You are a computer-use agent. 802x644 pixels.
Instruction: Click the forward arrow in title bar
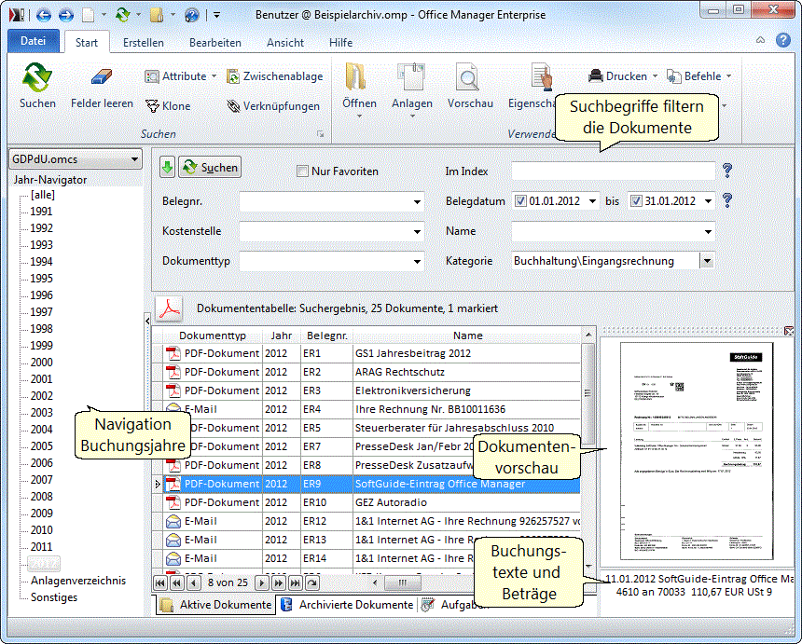(66, 15)
